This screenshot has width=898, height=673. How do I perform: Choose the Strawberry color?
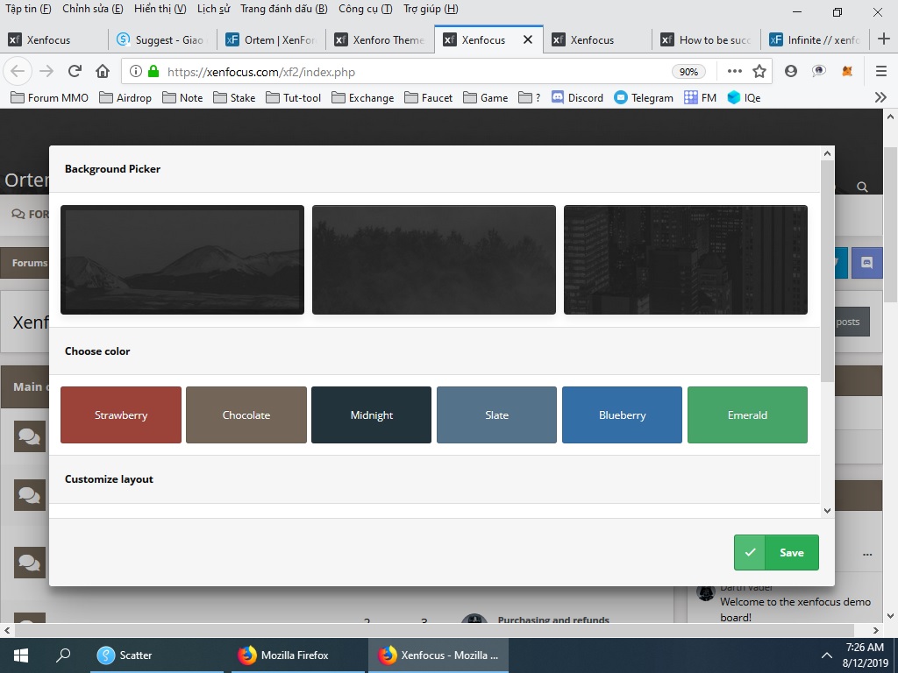click(x=121, y=414)
